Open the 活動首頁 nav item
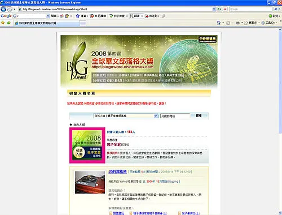This screenshot has width=282, height=215. pos(99,75)
